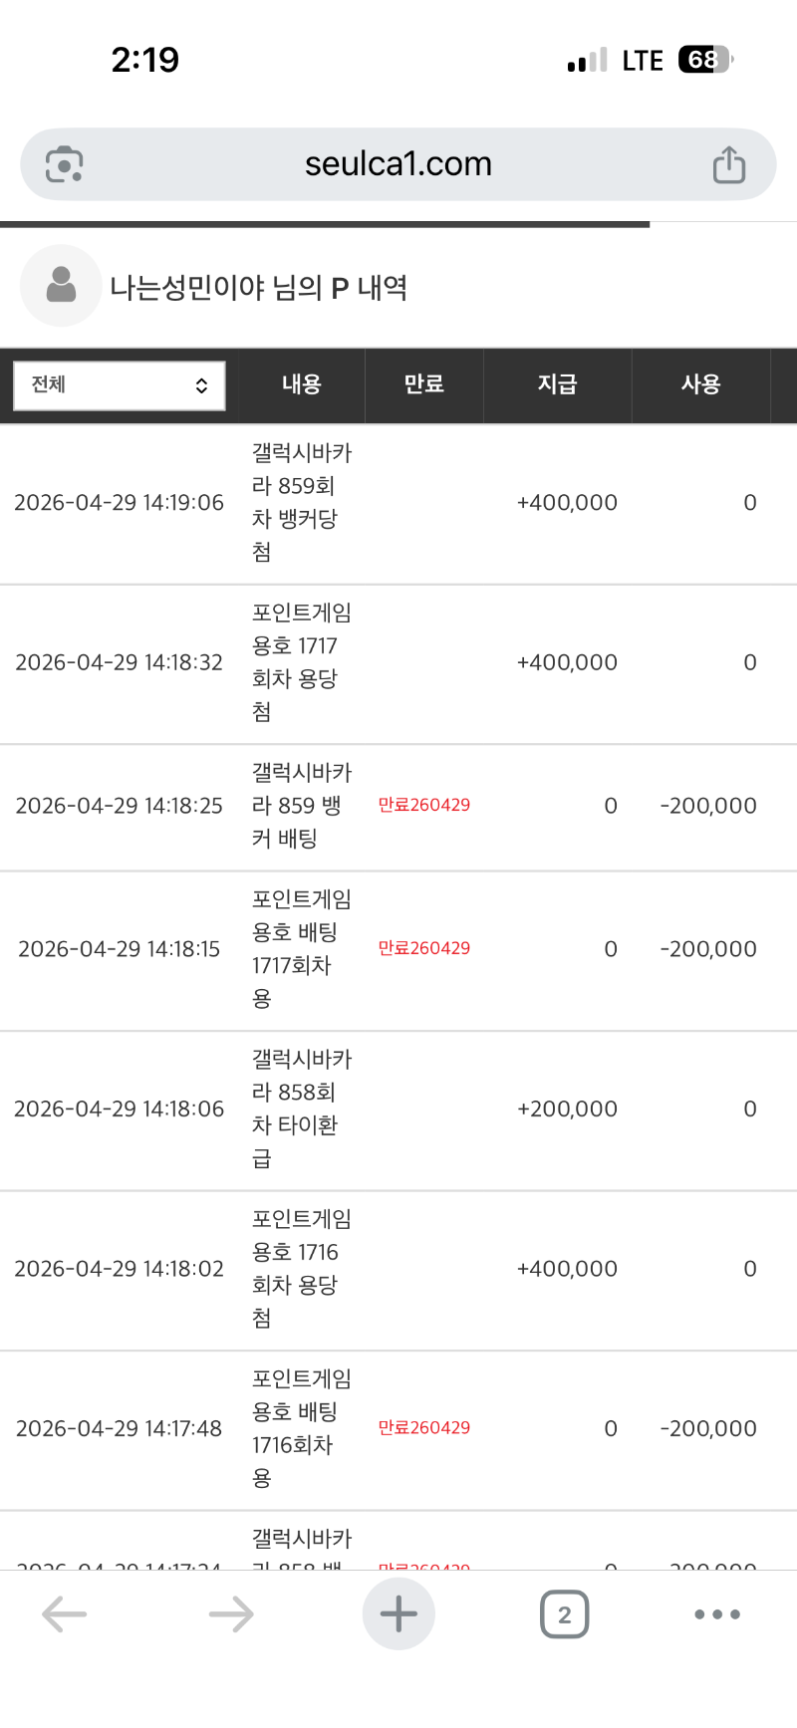797x1728 pixels.
Task: Go forward with the right arrow
Action: 231,1614
